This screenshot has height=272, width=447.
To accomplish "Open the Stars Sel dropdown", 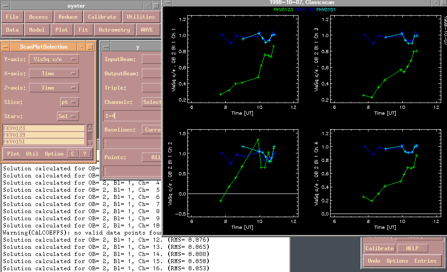I will (x=68, y=116).
